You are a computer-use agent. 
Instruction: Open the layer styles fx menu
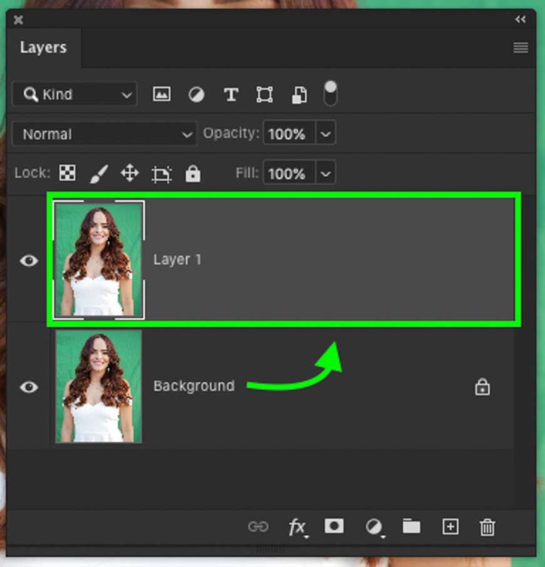pos(298,526)
